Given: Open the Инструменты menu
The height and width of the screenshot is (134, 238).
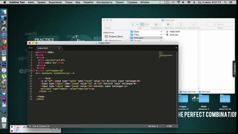Looking at the screenshot, I should point(104,2).
